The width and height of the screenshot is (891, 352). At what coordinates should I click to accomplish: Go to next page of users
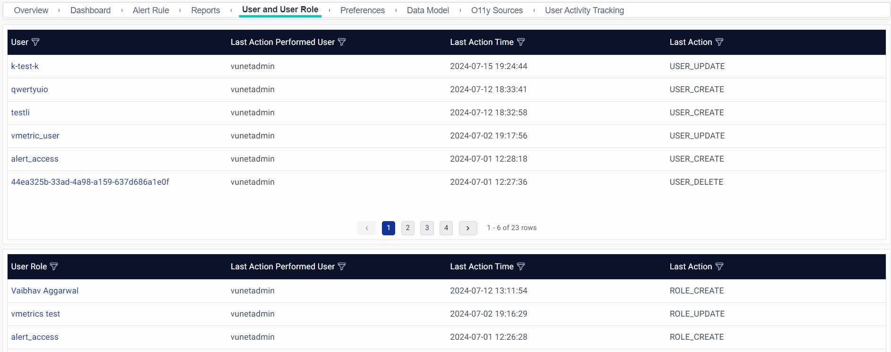click(x=468, y=228)
